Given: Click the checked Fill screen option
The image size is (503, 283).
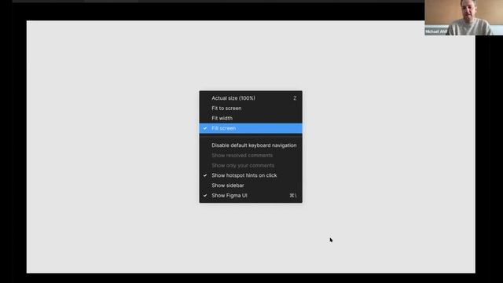Looking at the screenshot, I should point(251,128).
